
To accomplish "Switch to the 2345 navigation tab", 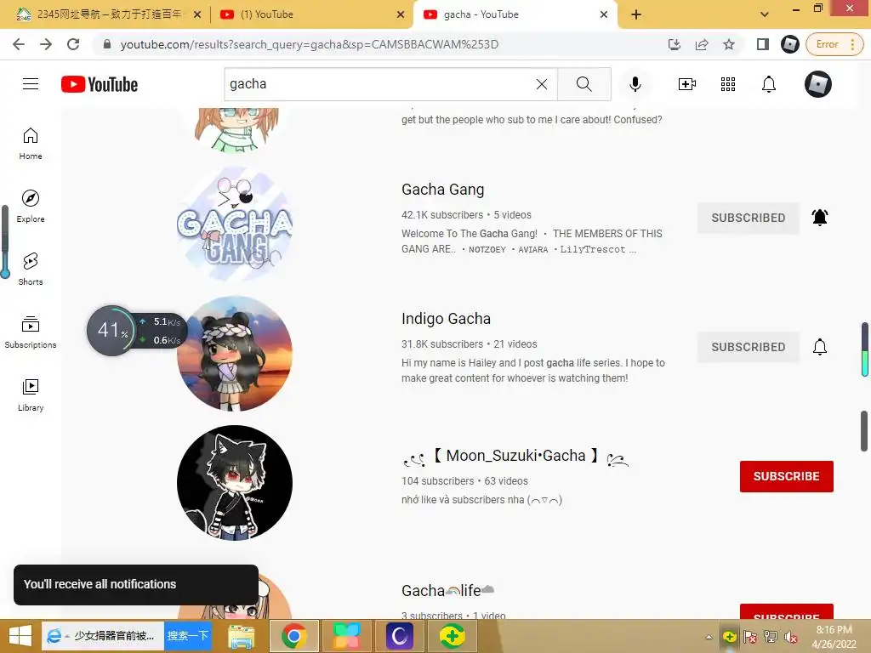I will pyautogui.click(x=108, y=14).
